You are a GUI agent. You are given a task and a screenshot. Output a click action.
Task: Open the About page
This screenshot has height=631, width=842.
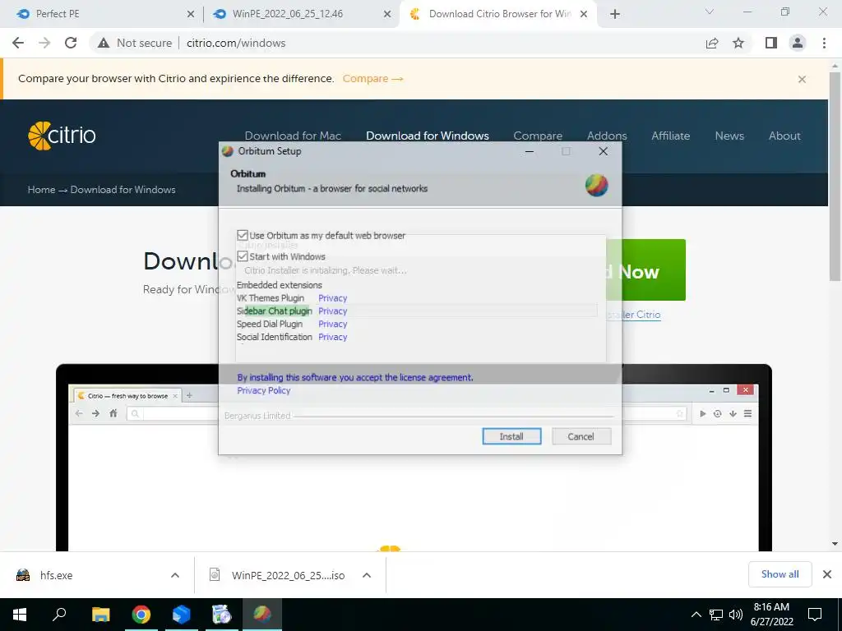(784, 136)
